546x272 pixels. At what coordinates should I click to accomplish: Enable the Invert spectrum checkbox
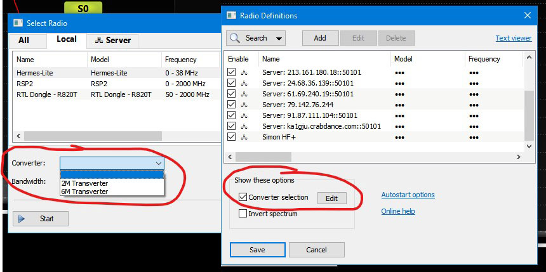(243, 214)
